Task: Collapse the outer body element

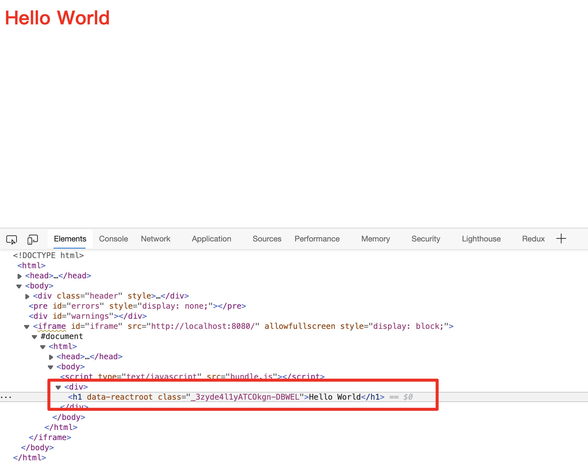Action: [x=19, y=286]
